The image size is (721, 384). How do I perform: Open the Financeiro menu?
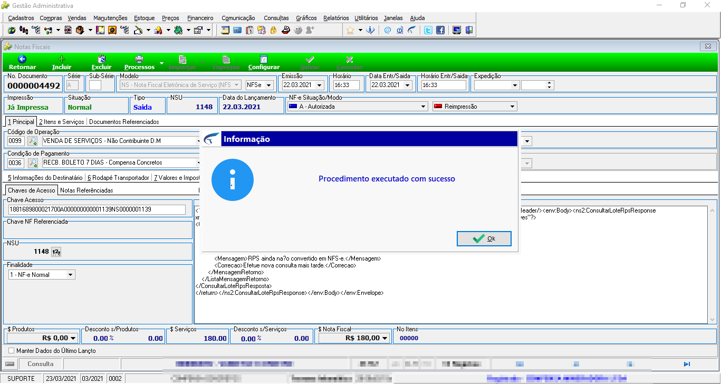point(200,18)
